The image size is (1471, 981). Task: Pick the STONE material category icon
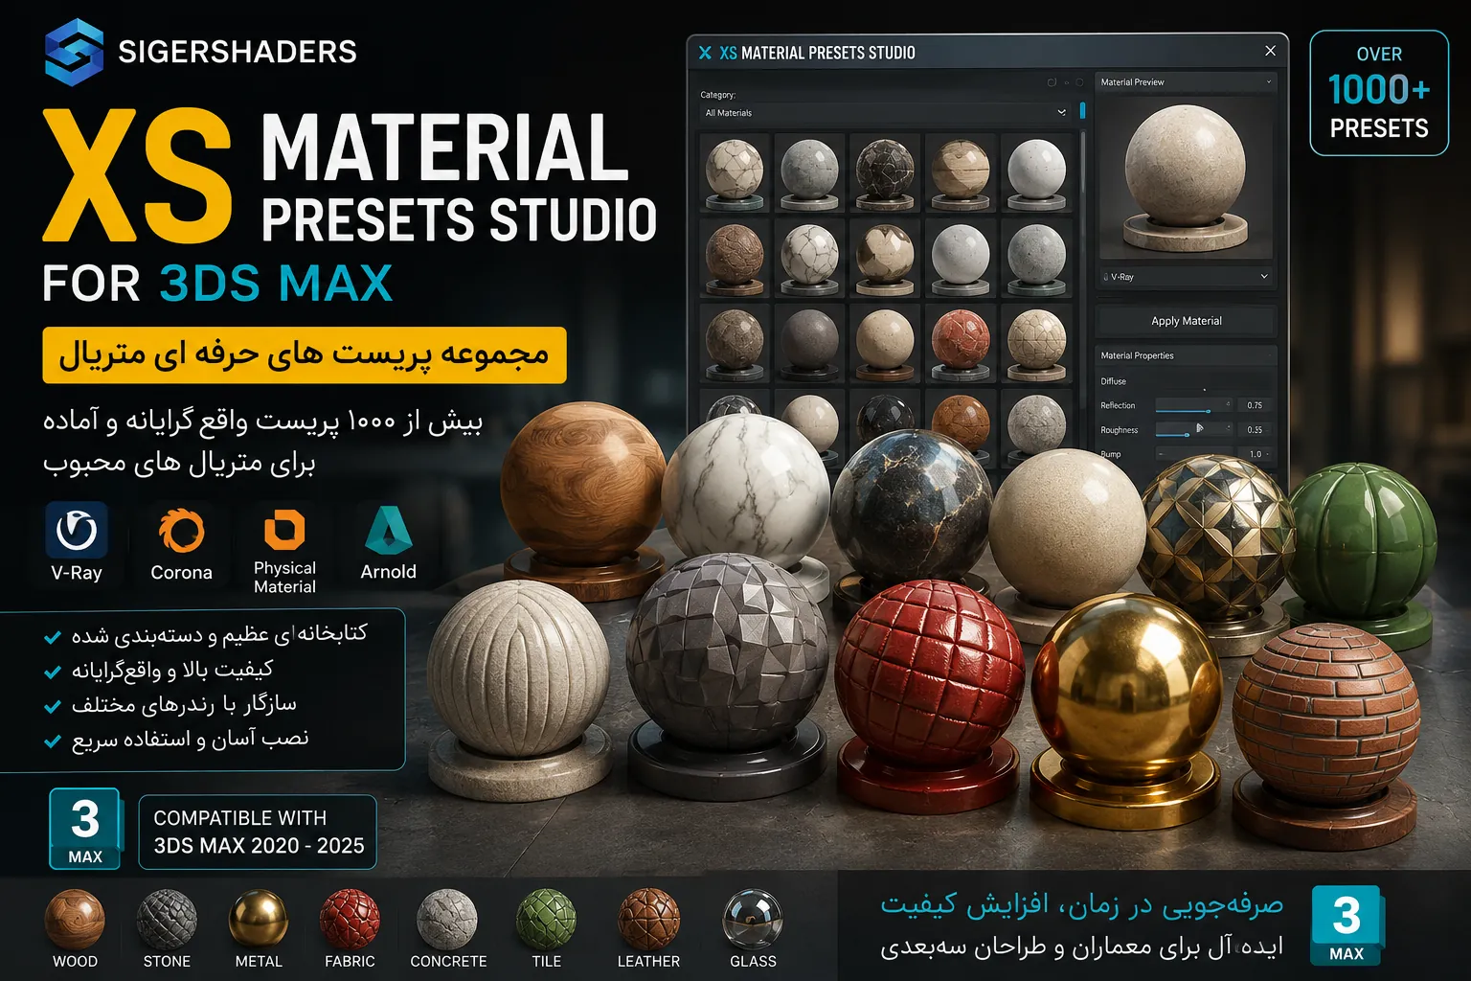167,920
